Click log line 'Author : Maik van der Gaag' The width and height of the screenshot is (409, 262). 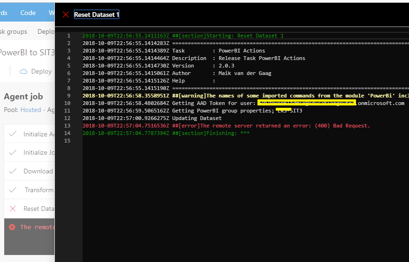coord(177,73)
